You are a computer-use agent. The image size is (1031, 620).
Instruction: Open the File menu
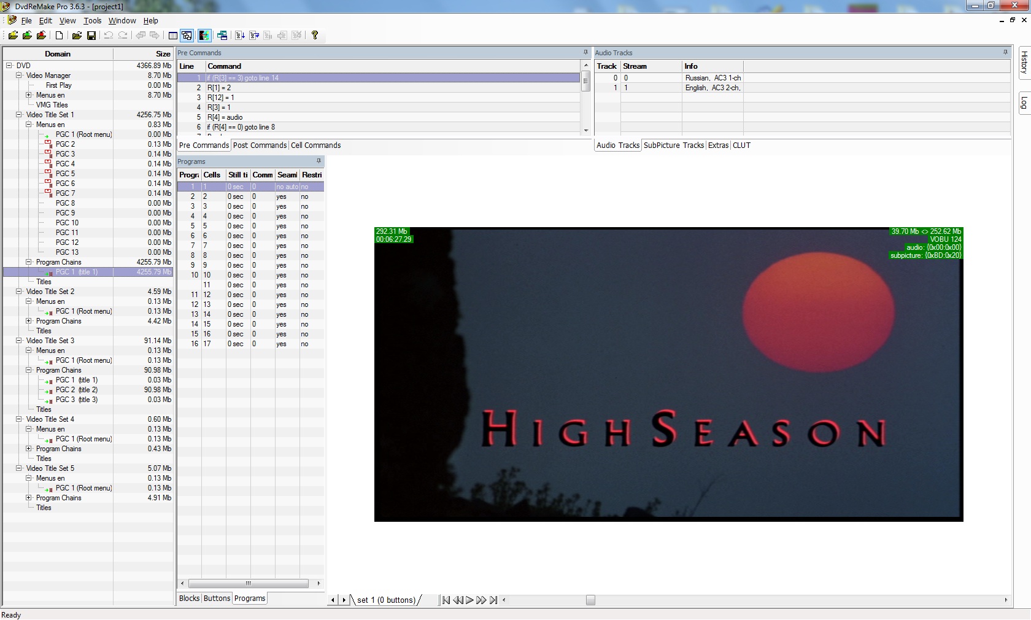[26, 20]
